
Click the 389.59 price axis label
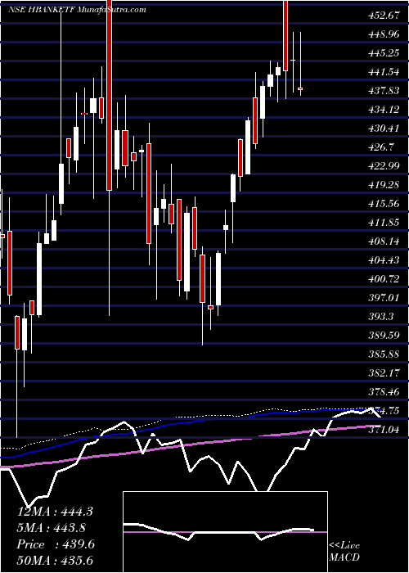pos(383,336)
